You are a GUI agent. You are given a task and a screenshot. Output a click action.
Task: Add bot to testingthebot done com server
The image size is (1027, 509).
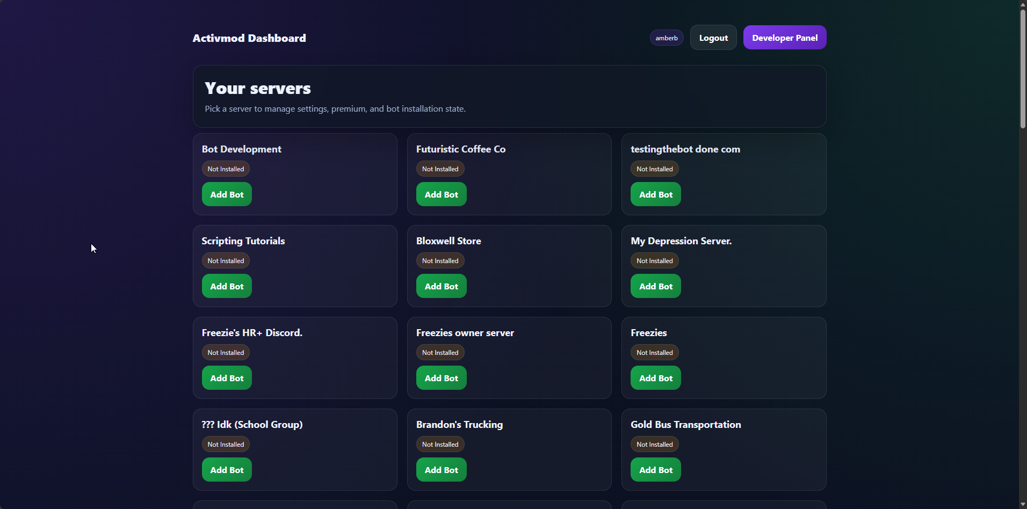point(655,194)
